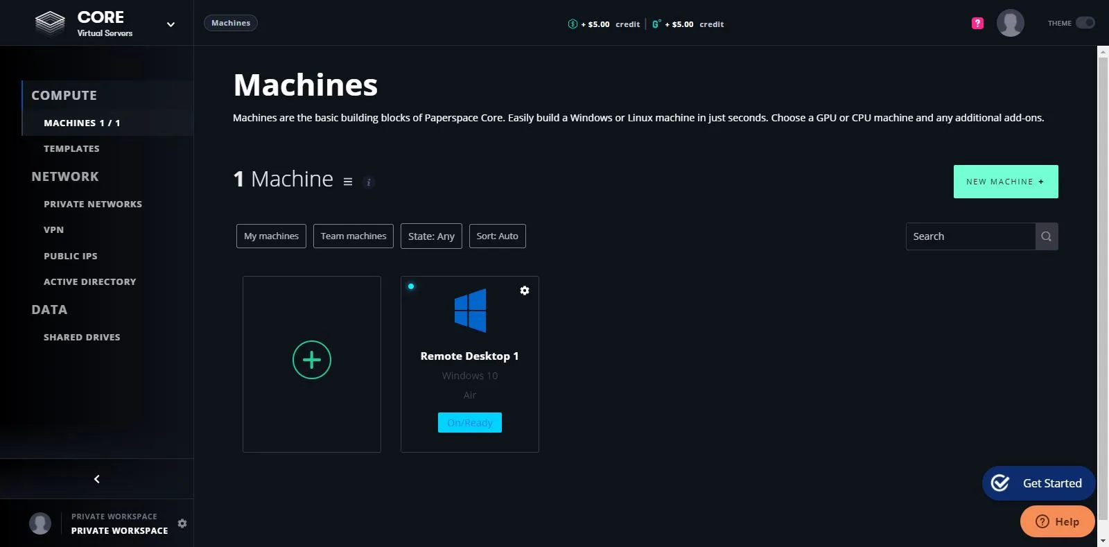Click the cyan status dot on Remote Desktop 1
This screenshot has width=1109, height=547.
coord(411,286)
